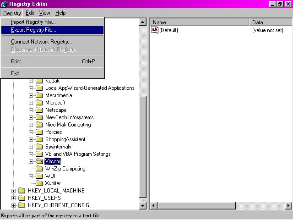Expand the Microsoft key
293x220 pixels.
tap(31, 103)
